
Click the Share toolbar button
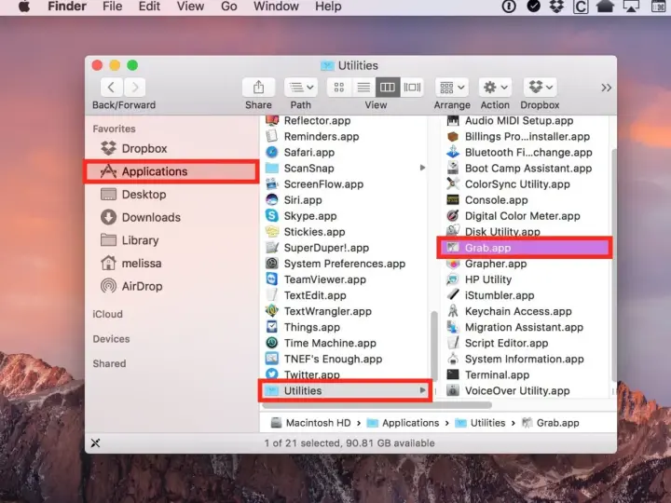pos(258,88)
